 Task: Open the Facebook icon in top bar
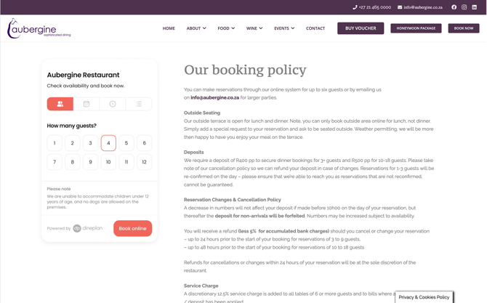point(454,7)
